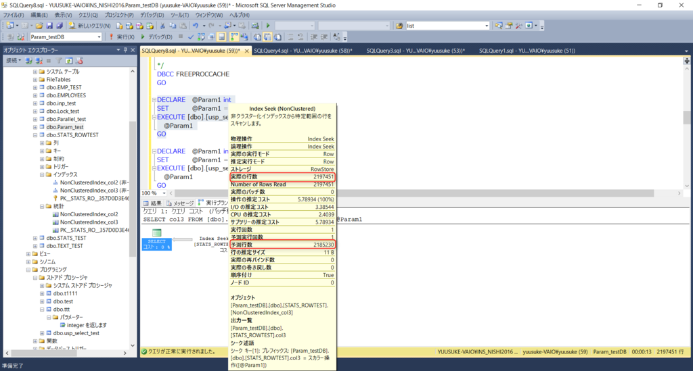Click the green Start play icon
The height and width of the screenshot is (371, 693).
tap(268, 26)
